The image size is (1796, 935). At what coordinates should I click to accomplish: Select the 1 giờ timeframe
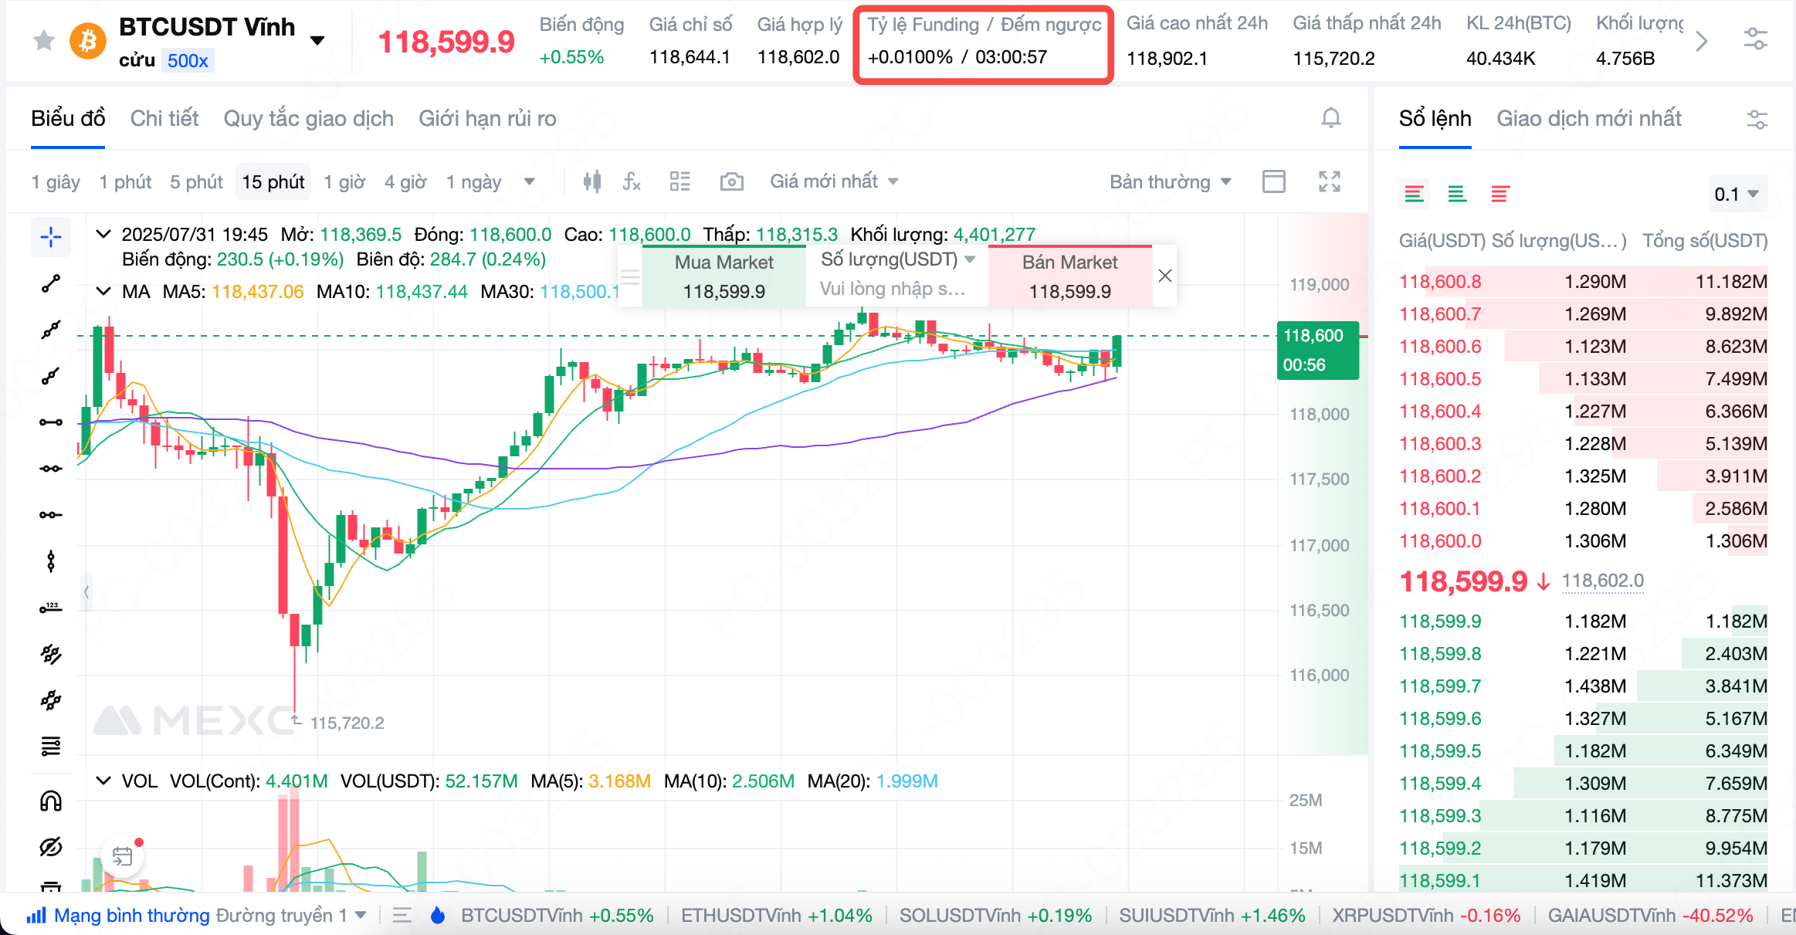(344, 181)
